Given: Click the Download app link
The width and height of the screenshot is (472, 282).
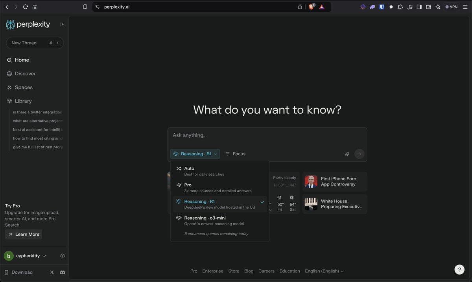Looking at the screenshot, I should (x=18, y=272).
